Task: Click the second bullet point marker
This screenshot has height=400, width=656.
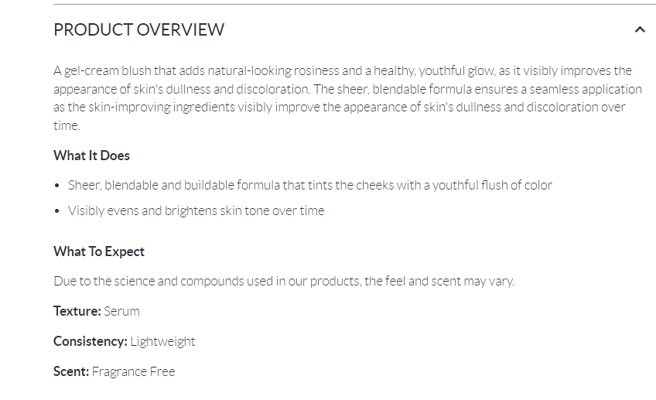Action: (58, 211)
